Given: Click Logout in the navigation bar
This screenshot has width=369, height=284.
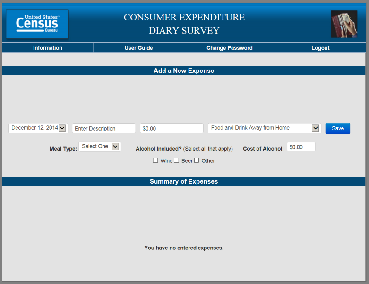Looking at the screenshot, I should (320, 48).
